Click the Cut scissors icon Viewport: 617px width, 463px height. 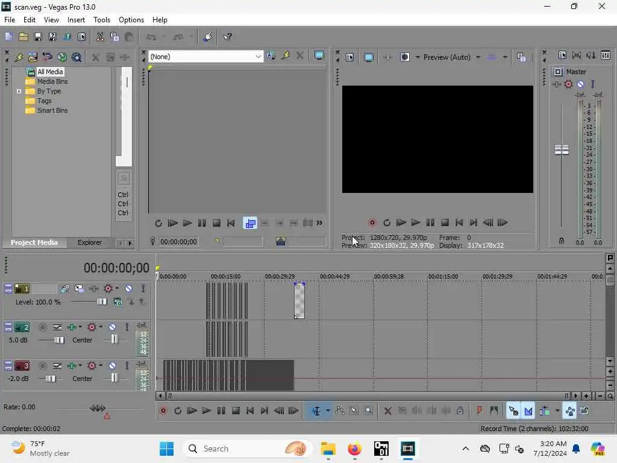[x=100, y=37]
